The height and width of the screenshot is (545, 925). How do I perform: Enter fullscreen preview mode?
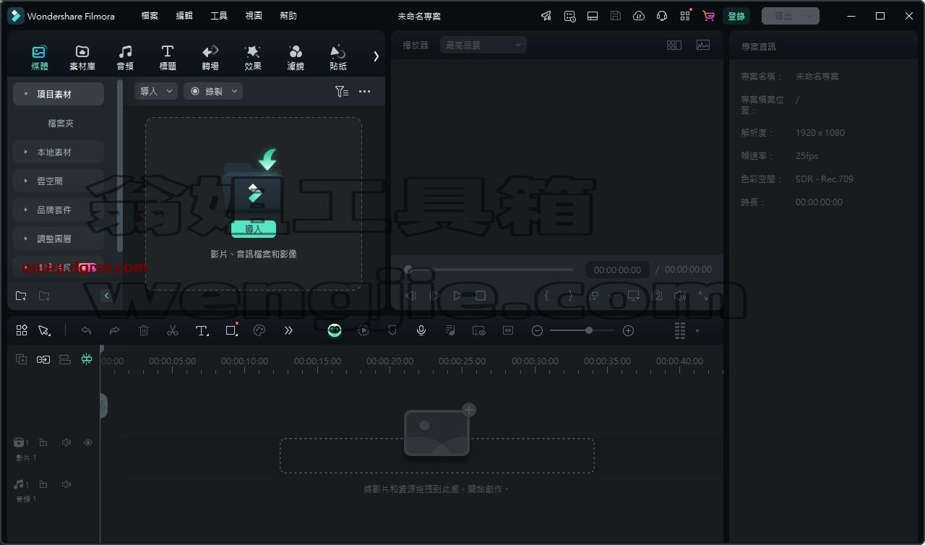click(x=703, y=296)
